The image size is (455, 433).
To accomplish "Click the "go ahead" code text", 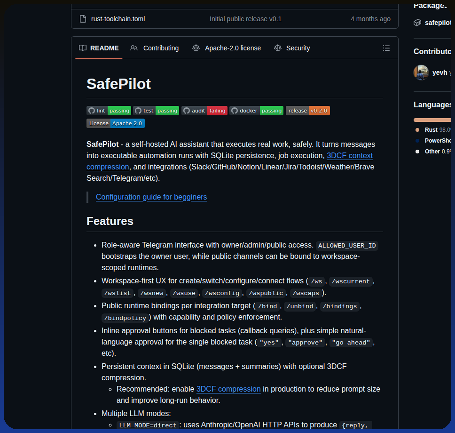I will point(351,343).
